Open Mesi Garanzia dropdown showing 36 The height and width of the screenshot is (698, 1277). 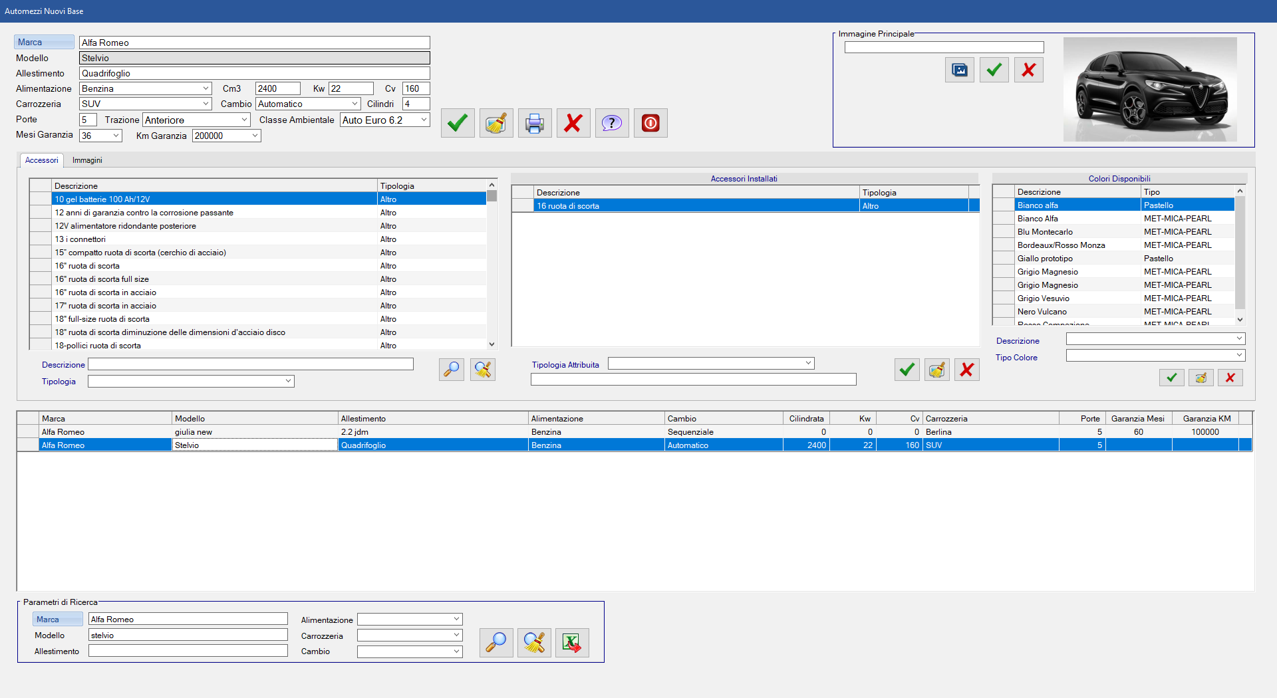116,136
